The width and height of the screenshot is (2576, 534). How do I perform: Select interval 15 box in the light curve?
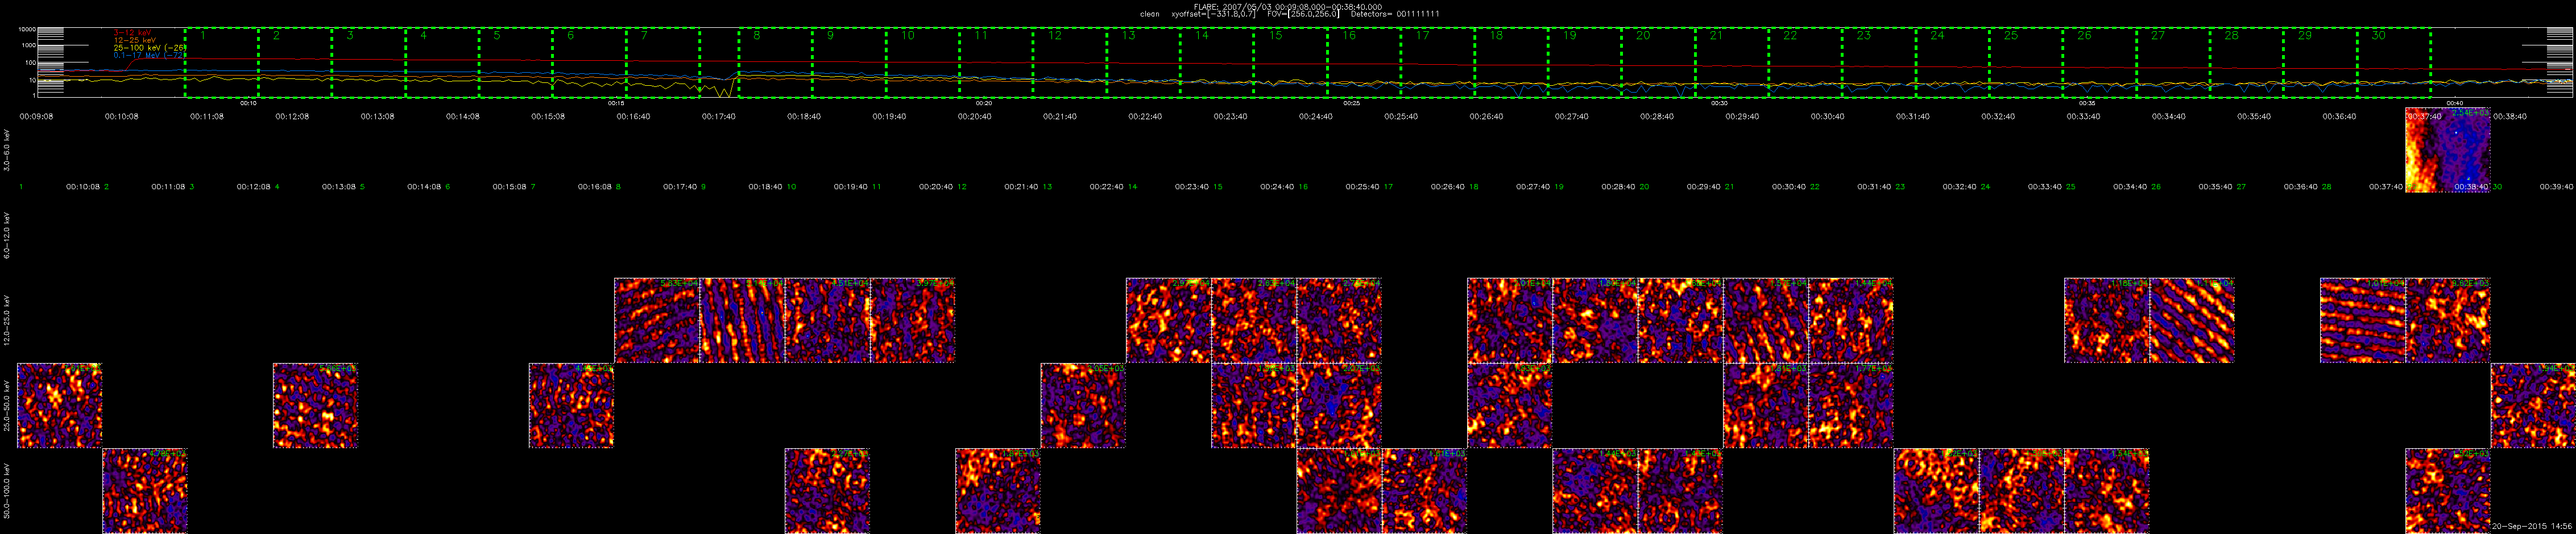(1290, 62)
